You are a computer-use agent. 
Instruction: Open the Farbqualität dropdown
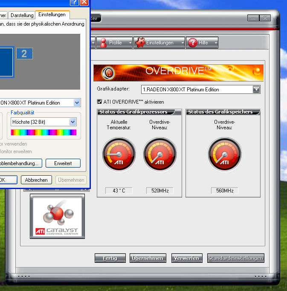click(73, 122)
